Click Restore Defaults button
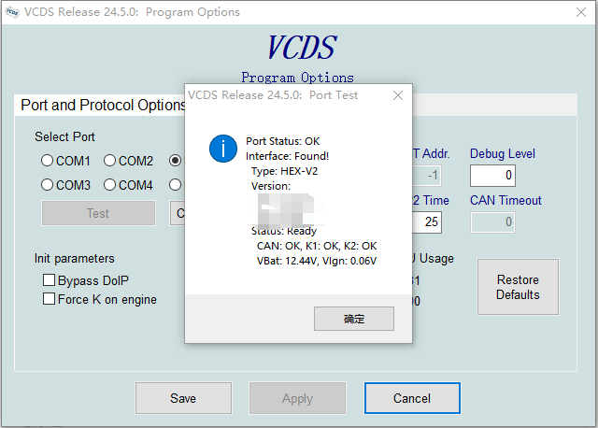Screen dimensions: 598x428 point(518,287)
